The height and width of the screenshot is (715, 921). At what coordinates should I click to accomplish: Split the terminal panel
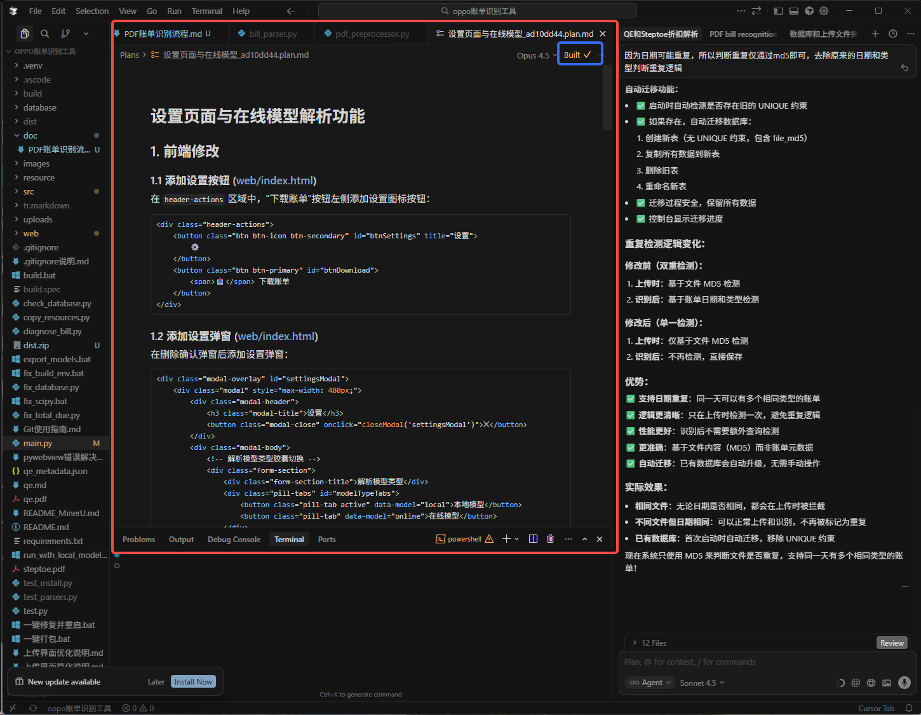[x=533, y=539]
